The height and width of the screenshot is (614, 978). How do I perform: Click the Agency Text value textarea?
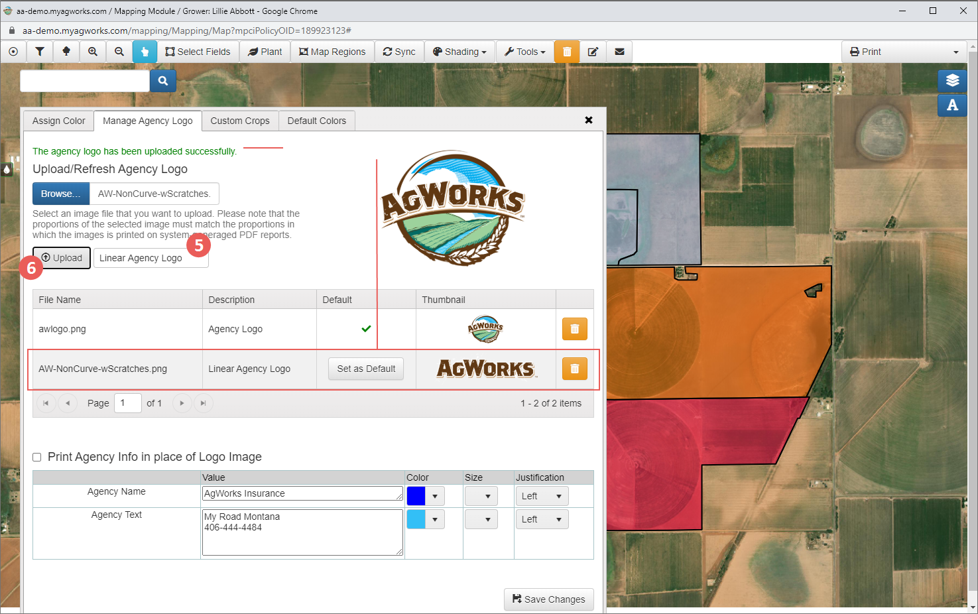[x=302, y=532]
